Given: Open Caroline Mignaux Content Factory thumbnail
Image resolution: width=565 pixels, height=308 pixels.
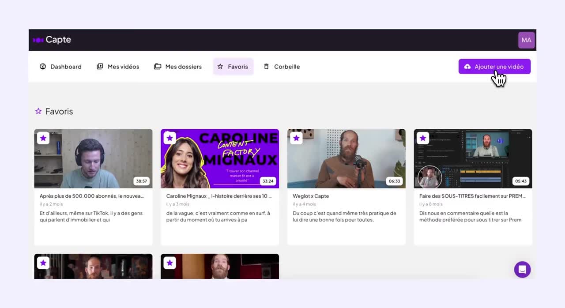Looking at the screenshot, I should coord(220,159).
